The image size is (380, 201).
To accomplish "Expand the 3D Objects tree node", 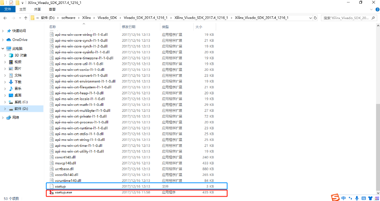I will (x=5, y=55).
